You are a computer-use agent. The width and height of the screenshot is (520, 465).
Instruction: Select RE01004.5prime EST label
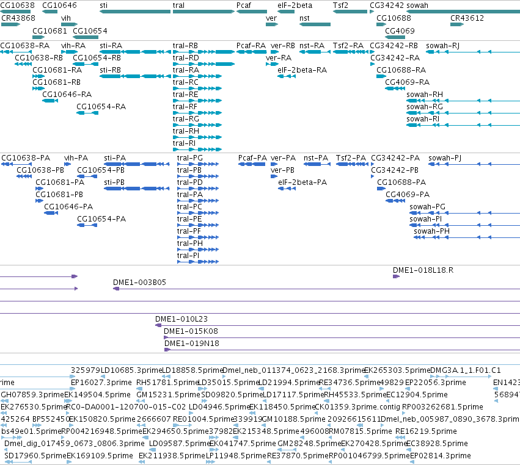click(203, 419)
